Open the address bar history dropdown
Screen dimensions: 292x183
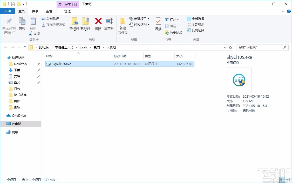(x=225, y=47)
